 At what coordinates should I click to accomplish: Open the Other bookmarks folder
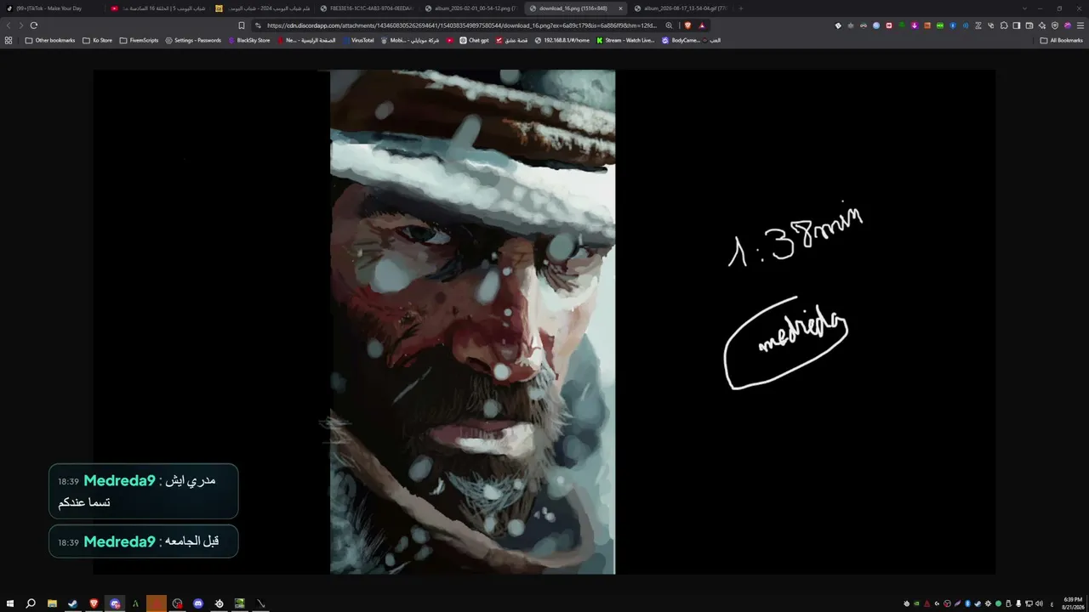tap(50, 40)
